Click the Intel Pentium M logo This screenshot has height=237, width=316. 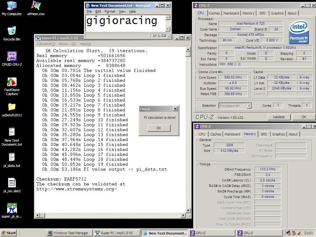point(298,32)
